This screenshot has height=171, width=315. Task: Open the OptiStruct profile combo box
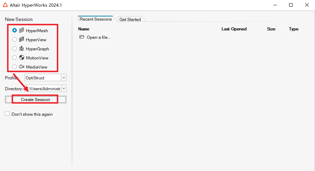pos(42,78)
